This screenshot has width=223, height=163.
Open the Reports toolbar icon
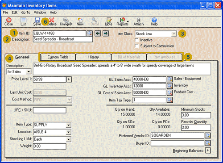pyautogui.click(x=123, y=22)
